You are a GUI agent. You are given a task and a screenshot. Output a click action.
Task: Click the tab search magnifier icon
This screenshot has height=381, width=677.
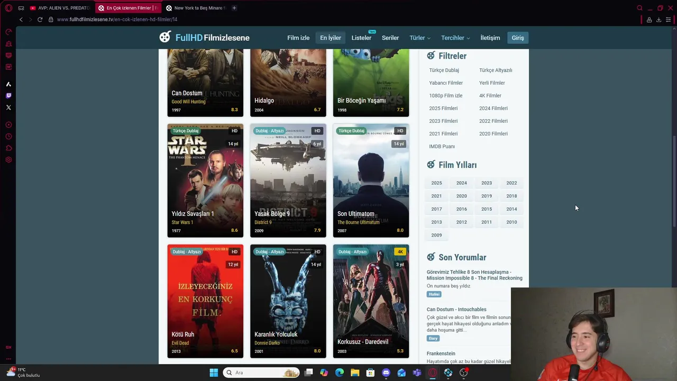click(x=639, y=8)
